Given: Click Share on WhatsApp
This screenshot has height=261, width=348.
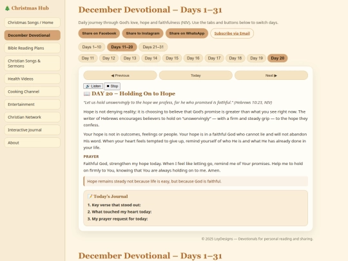Looking at the screenshot, I should pyautogui.click(x=187, y=34).
